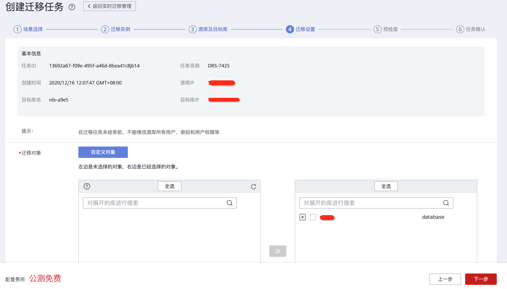
Task: Click the red 下一步 next button
Action: 481,279
